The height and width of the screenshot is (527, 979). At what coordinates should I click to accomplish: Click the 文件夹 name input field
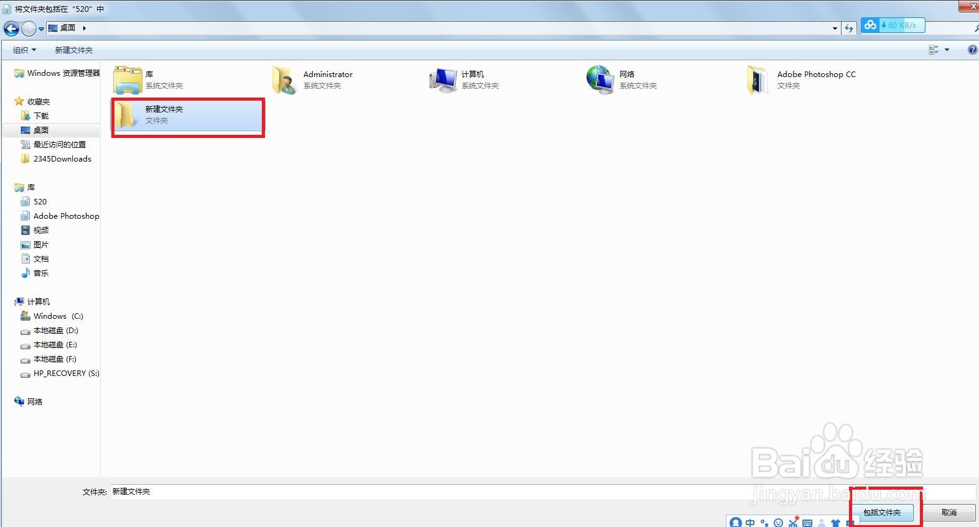pos(543,492)
